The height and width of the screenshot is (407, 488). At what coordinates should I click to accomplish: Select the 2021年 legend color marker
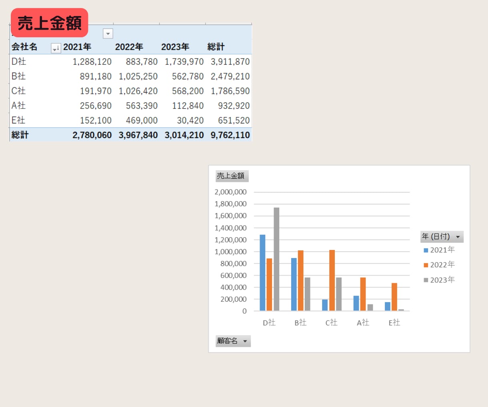(x=426, y=250)
